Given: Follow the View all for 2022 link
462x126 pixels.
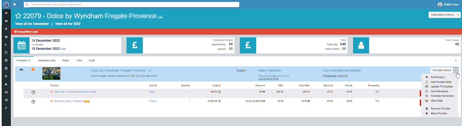Looking at the screenshot, I should point(68,24).
